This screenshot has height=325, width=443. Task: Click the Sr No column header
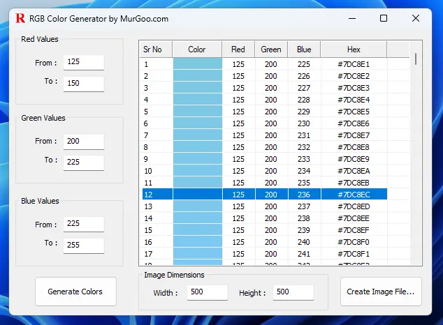(x=156, y=50)
